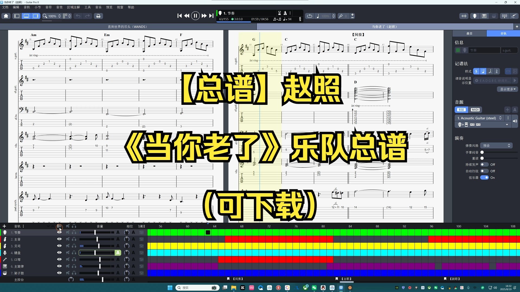This screenshot has height=292, width=520.
Task: Toggle the bottom global view panel
Action: [26, 16]
